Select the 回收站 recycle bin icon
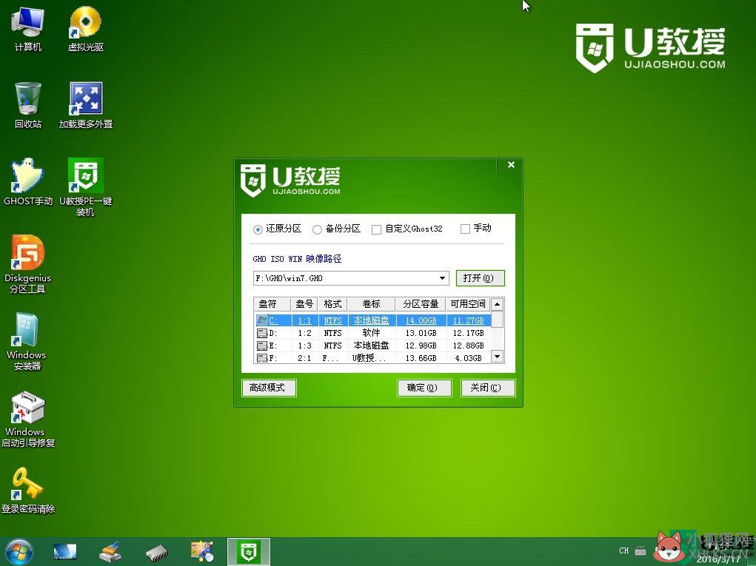Viewport: 756px width, 566px height. [x=28, y=106]
